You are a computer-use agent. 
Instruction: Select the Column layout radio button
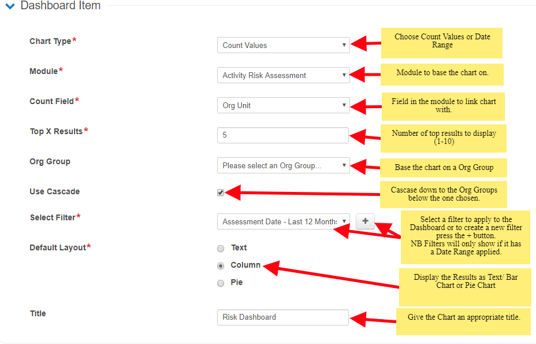[x=221, y=266]
